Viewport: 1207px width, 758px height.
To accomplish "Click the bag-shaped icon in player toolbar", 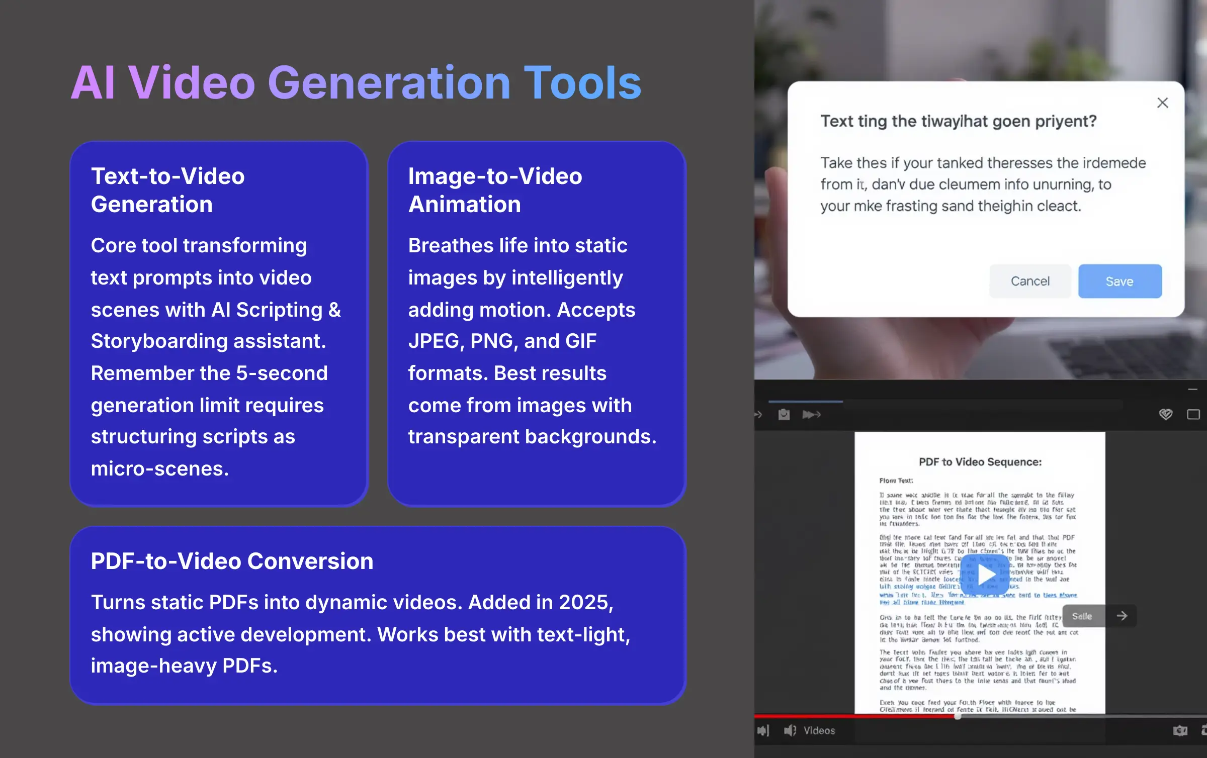I will (784, 414).
